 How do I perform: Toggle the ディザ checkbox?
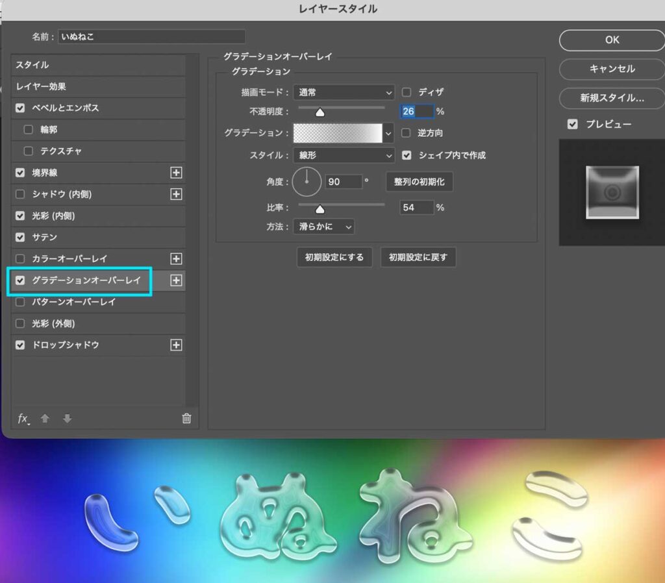[x=408, y=92]
